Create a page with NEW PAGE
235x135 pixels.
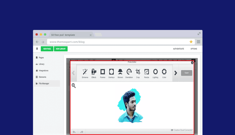(x=47, y=49)
